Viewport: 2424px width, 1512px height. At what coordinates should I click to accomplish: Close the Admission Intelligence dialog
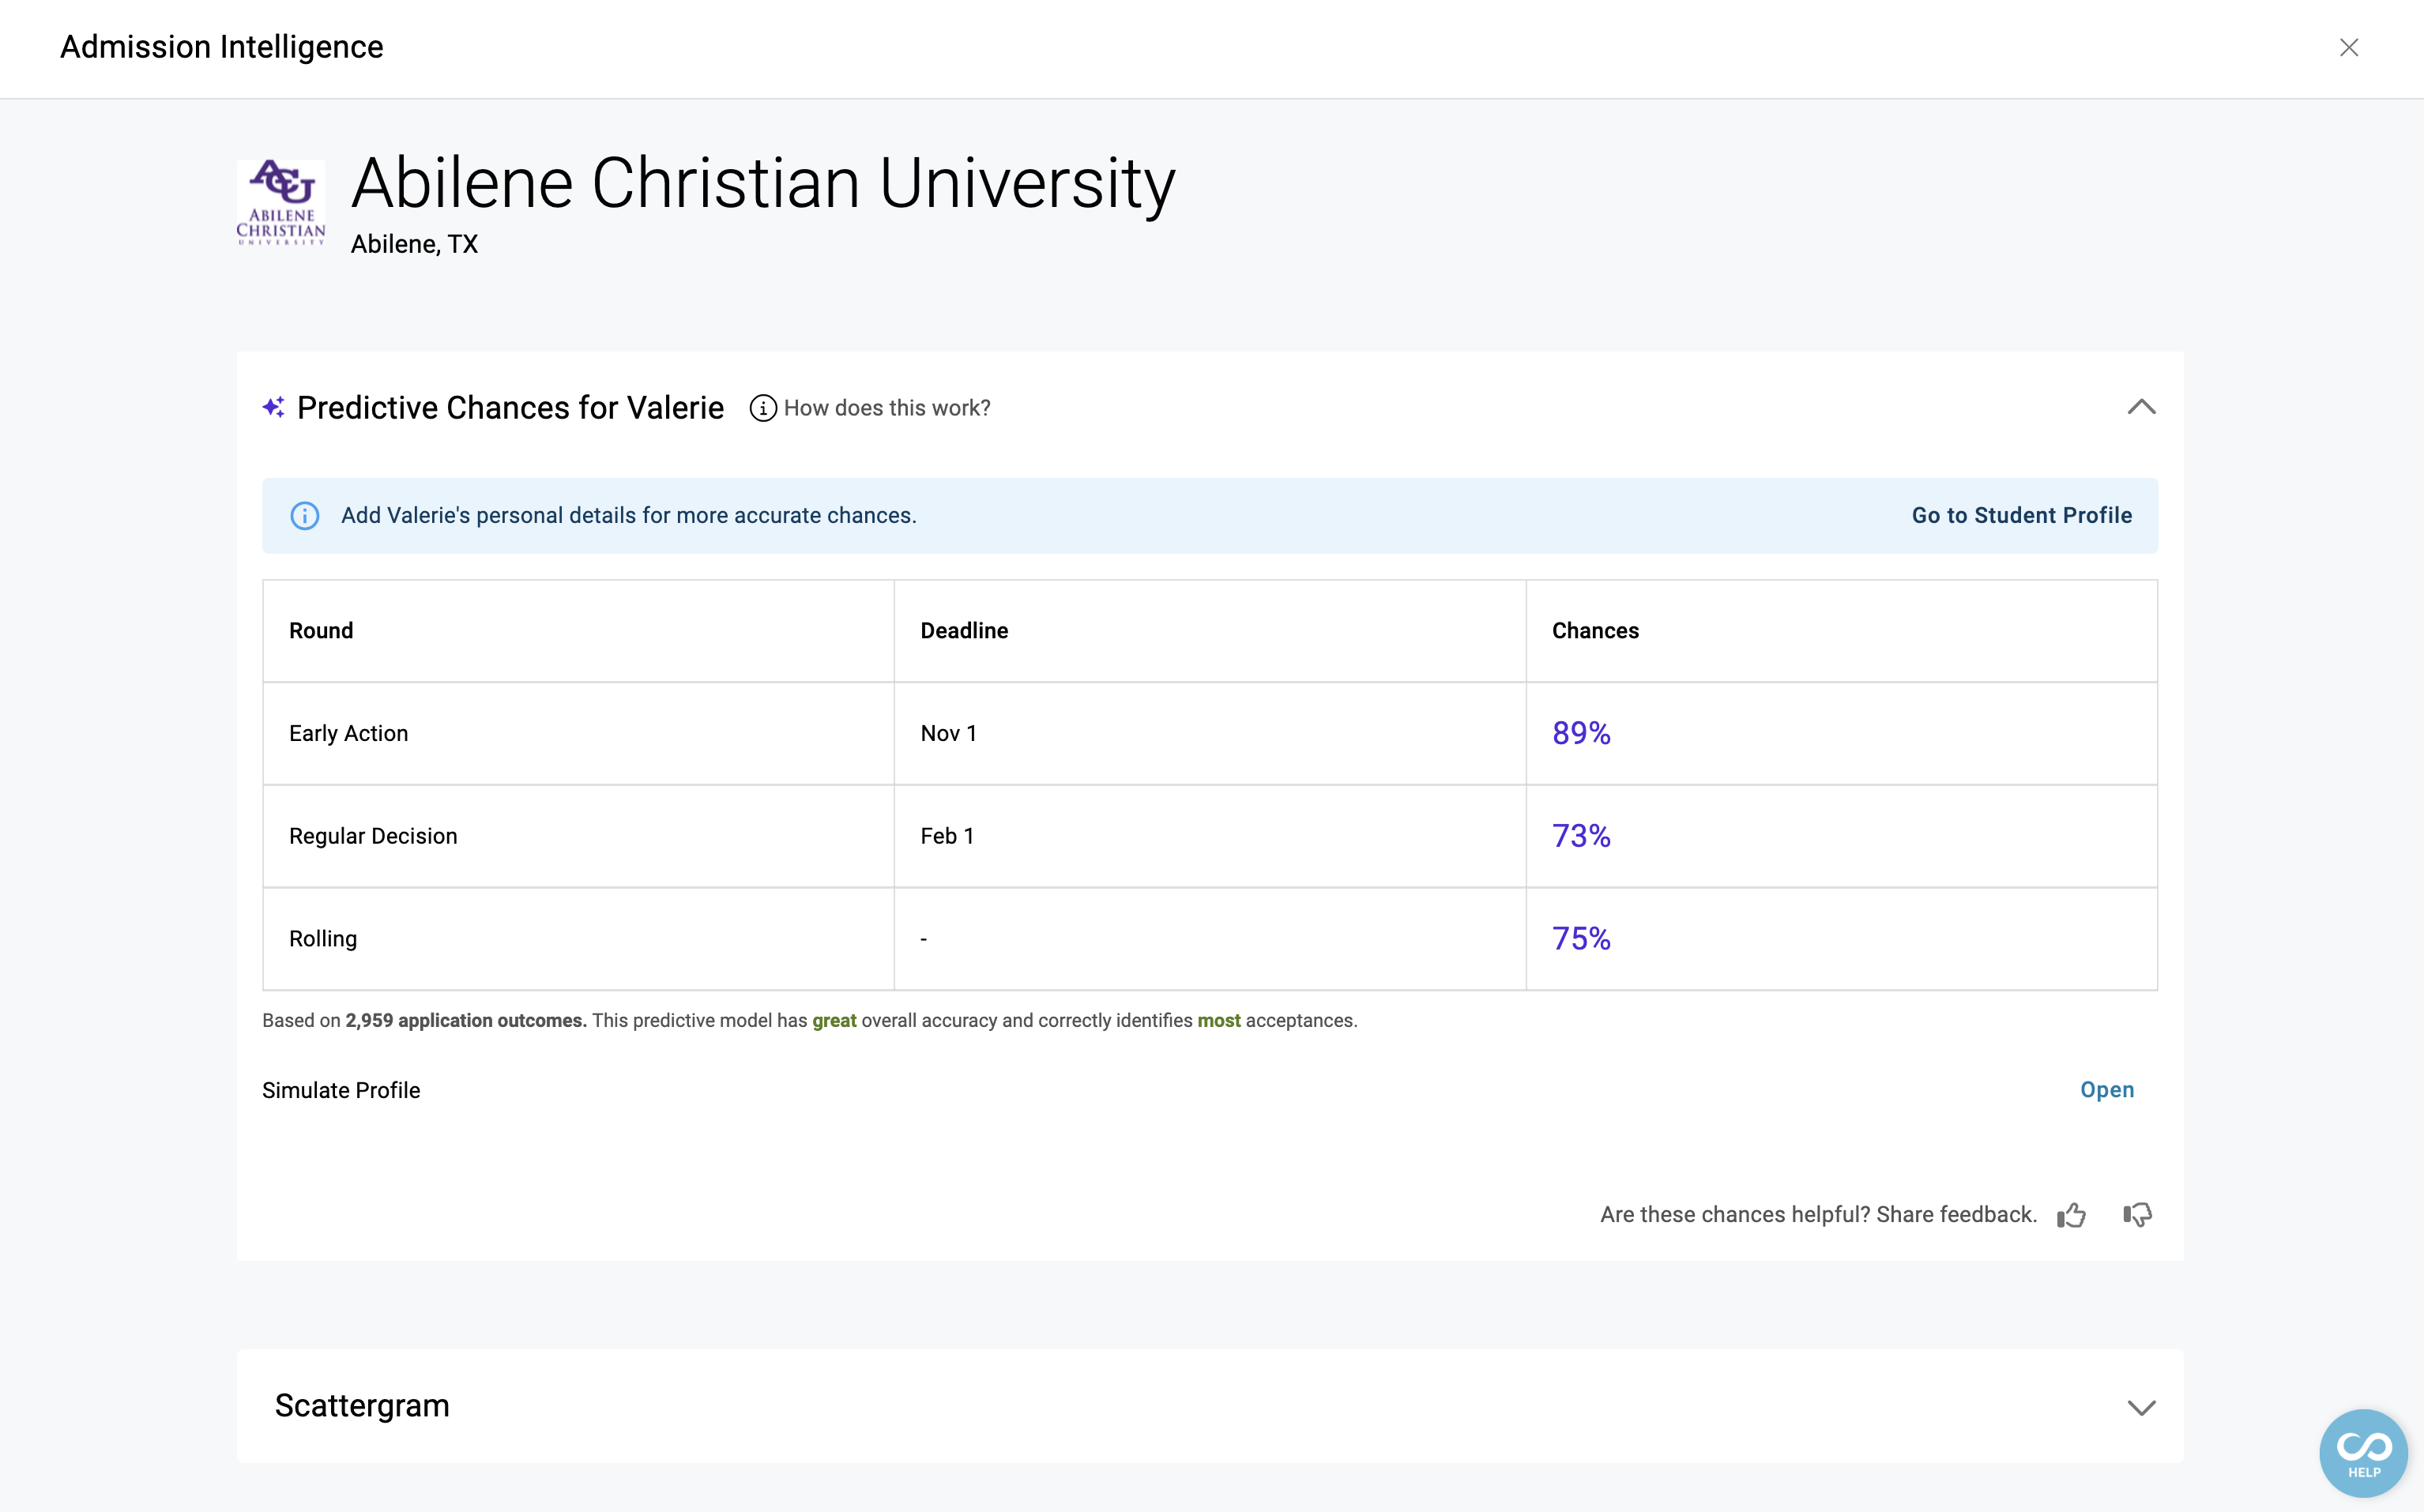(2349, 48)
